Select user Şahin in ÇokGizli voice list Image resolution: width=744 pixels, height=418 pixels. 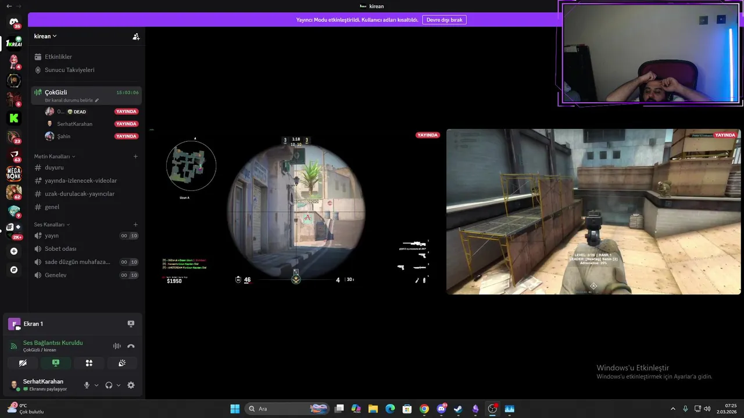63,136
